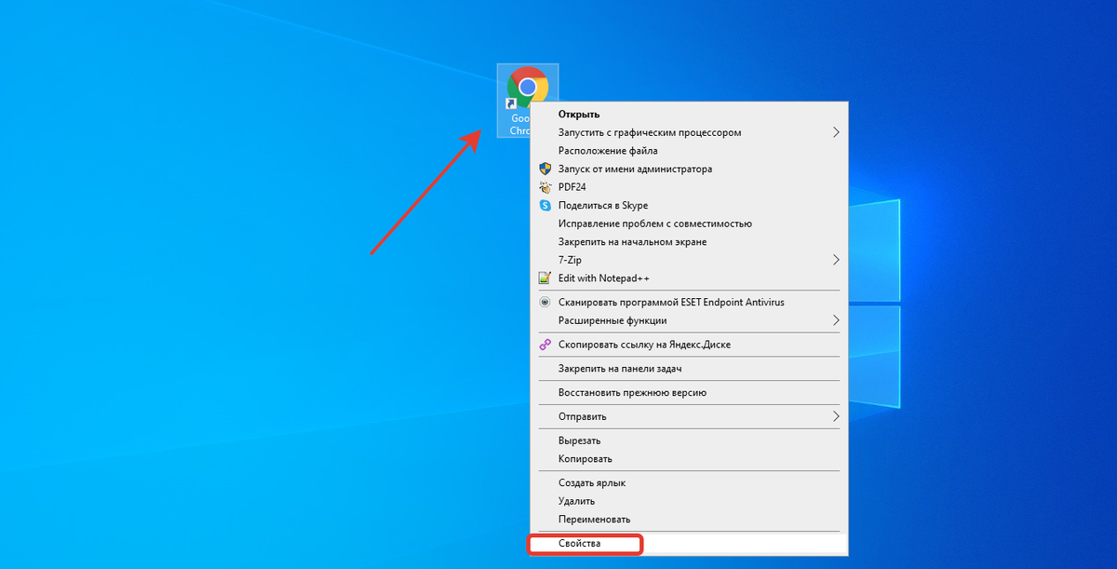
Task: Open Свойства at the menu bottom
Action: click(689, 544)
